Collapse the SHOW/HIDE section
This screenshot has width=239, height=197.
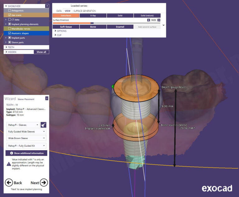[6, 6]
